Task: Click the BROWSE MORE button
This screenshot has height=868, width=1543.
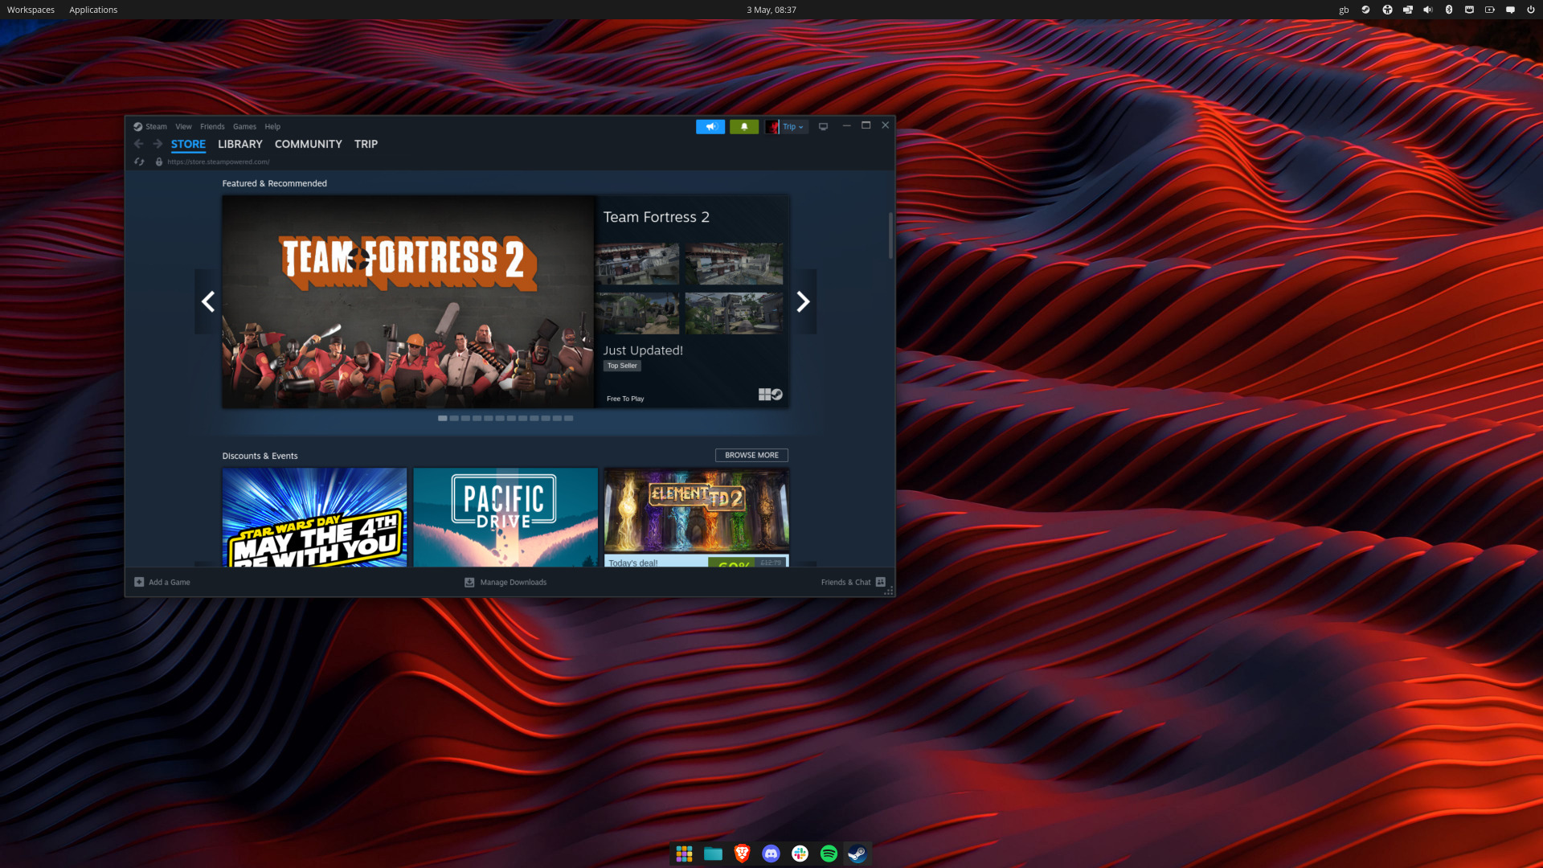Action: pyautogui.click(x=751, y=455)
